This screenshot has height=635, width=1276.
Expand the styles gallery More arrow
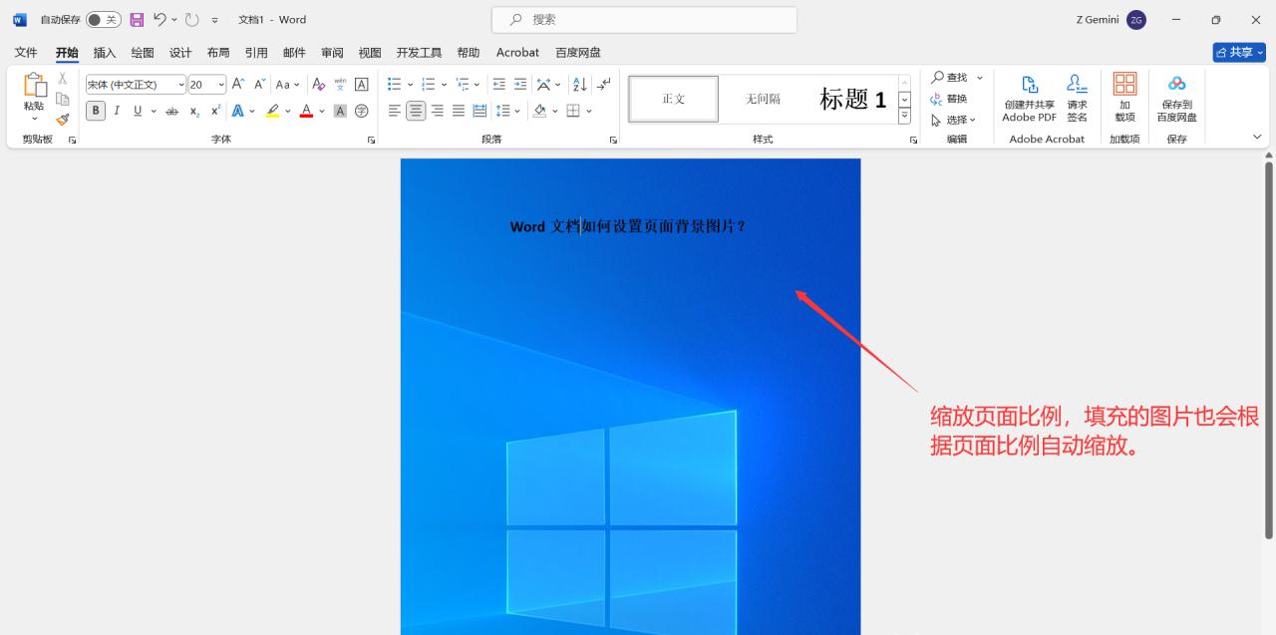[905, 116]
